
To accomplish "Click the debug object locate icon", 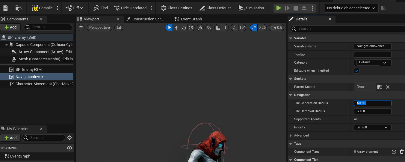I will click(383, 8).
